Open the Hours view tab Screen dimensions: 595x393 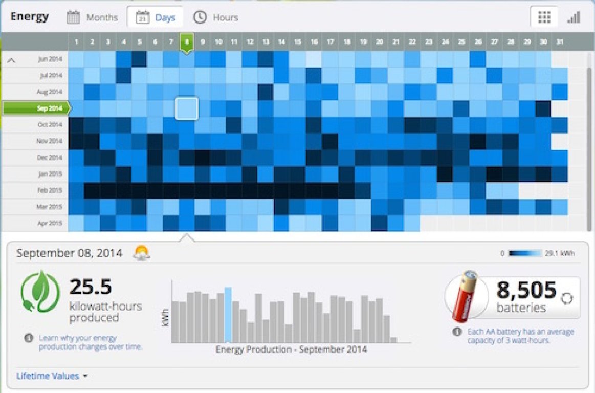(215, 17)
